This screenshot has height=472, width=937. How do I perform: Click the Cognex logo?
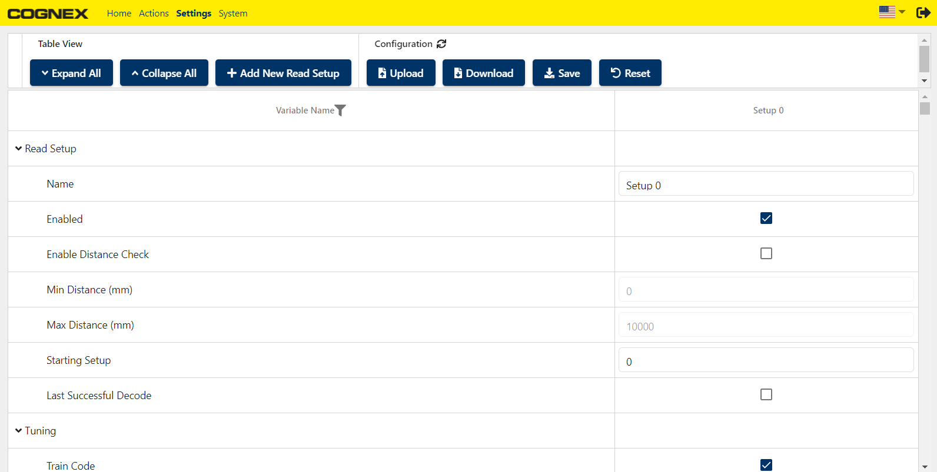(x=48, y=14)
